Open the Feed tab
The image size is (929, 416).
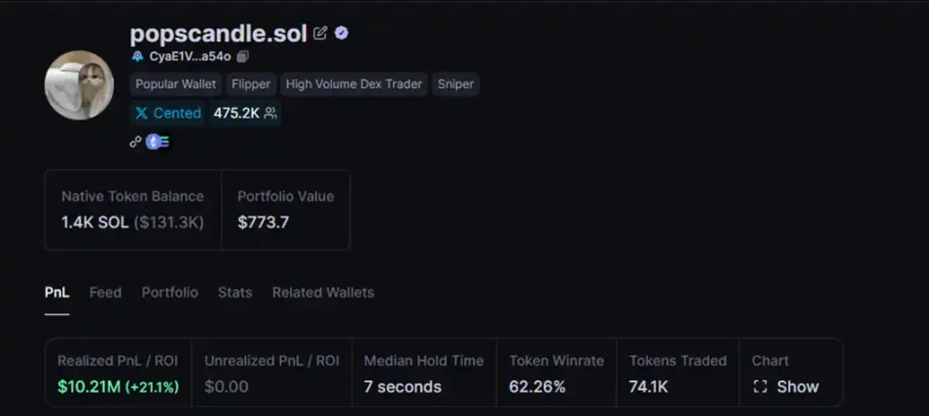(105, 293)
